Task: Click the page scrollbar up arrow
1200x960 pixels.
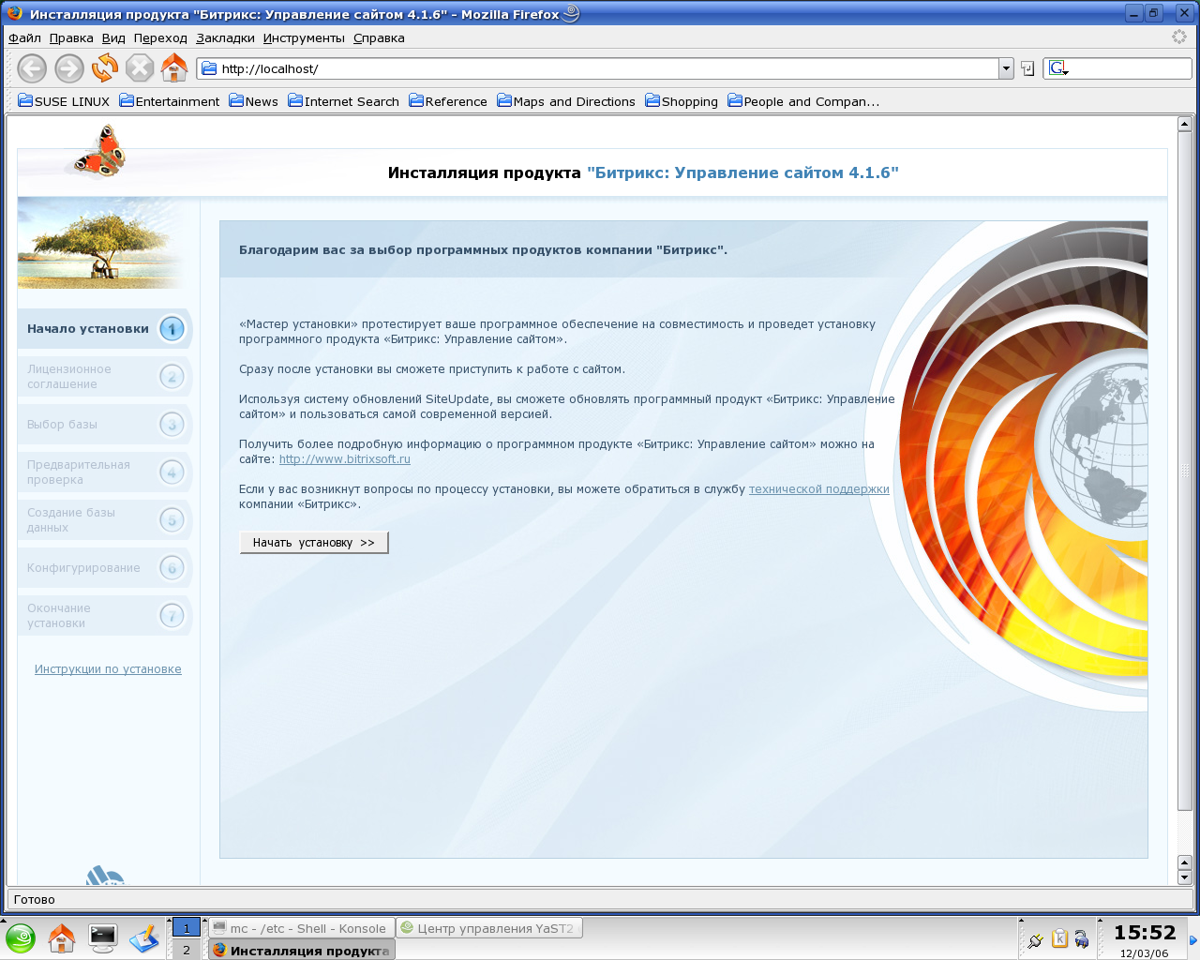Action: coord(1184,124)
